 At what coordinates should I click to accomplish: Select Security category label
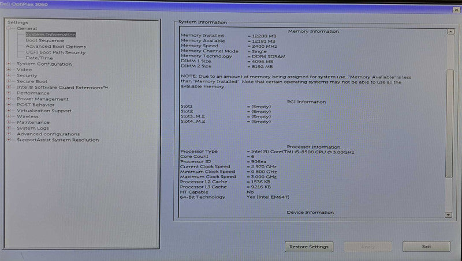27,75
